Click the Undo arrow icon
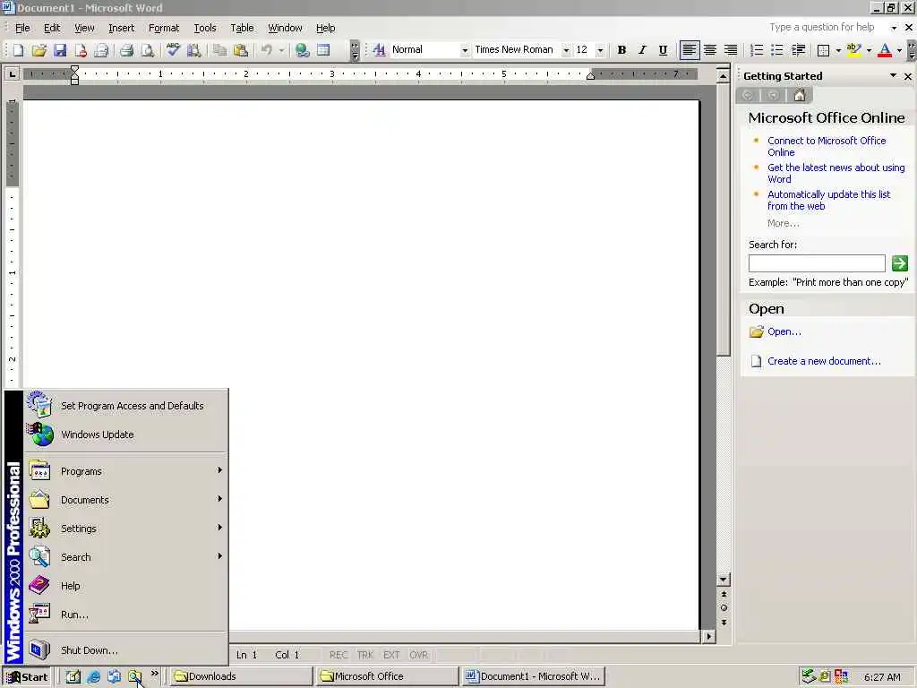 coord(267,50)
